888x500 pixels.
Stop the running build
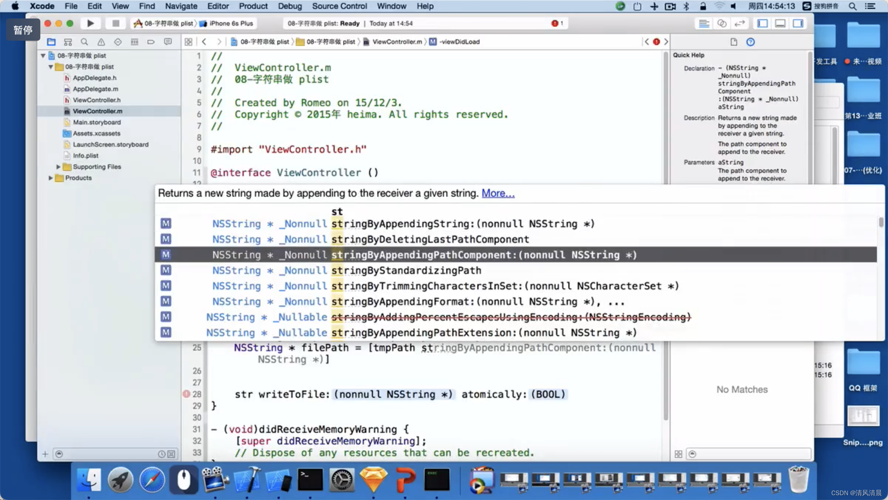click(115, 23)
